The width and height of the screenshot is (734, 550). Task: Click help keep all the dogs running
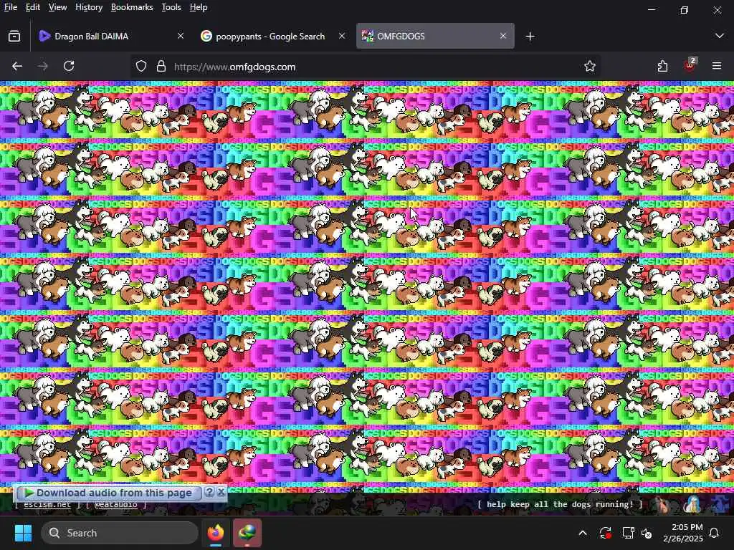560,504
